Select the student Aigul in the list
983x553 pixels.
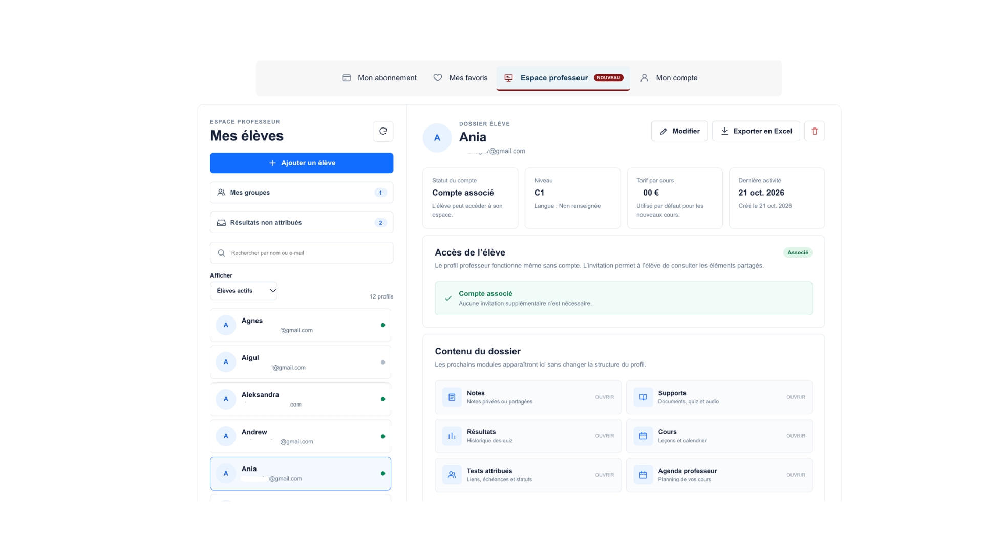click(x=301, y=362)
